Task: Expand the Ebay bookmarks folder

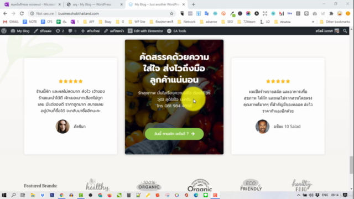Action: tap(105, 22)
